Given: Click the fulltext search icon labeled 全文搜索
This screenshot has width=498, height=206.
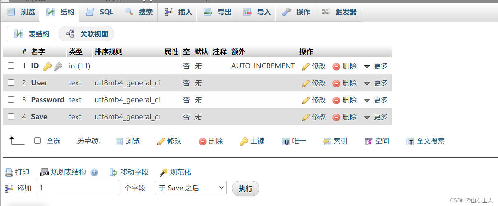Looking at the screenshot, I should pos(410,142).
